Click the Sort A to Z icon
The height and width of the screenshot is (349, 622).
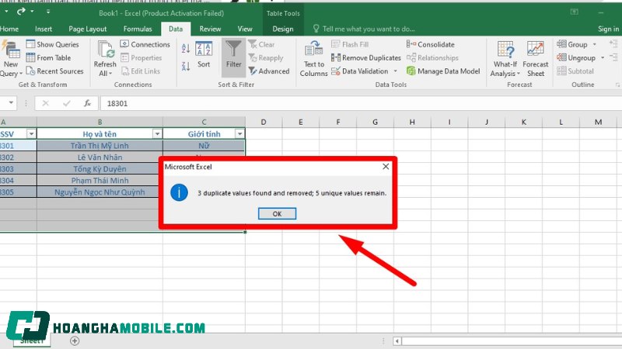pos(185,48)
